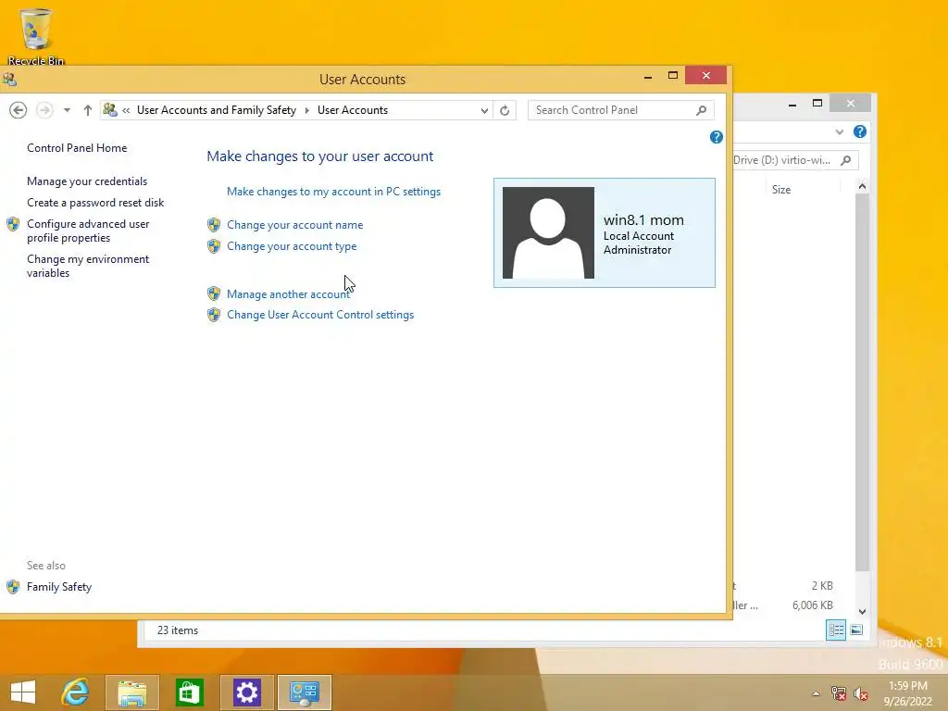Open Change your account name
This screenshot has height=711, width=948.
click(295, 225)
